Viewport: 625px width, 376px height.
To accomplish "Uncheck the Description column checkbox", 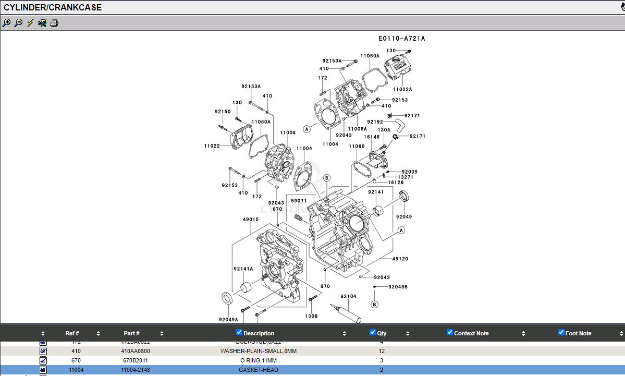I will pyautogui.click(x=239, y=333).
